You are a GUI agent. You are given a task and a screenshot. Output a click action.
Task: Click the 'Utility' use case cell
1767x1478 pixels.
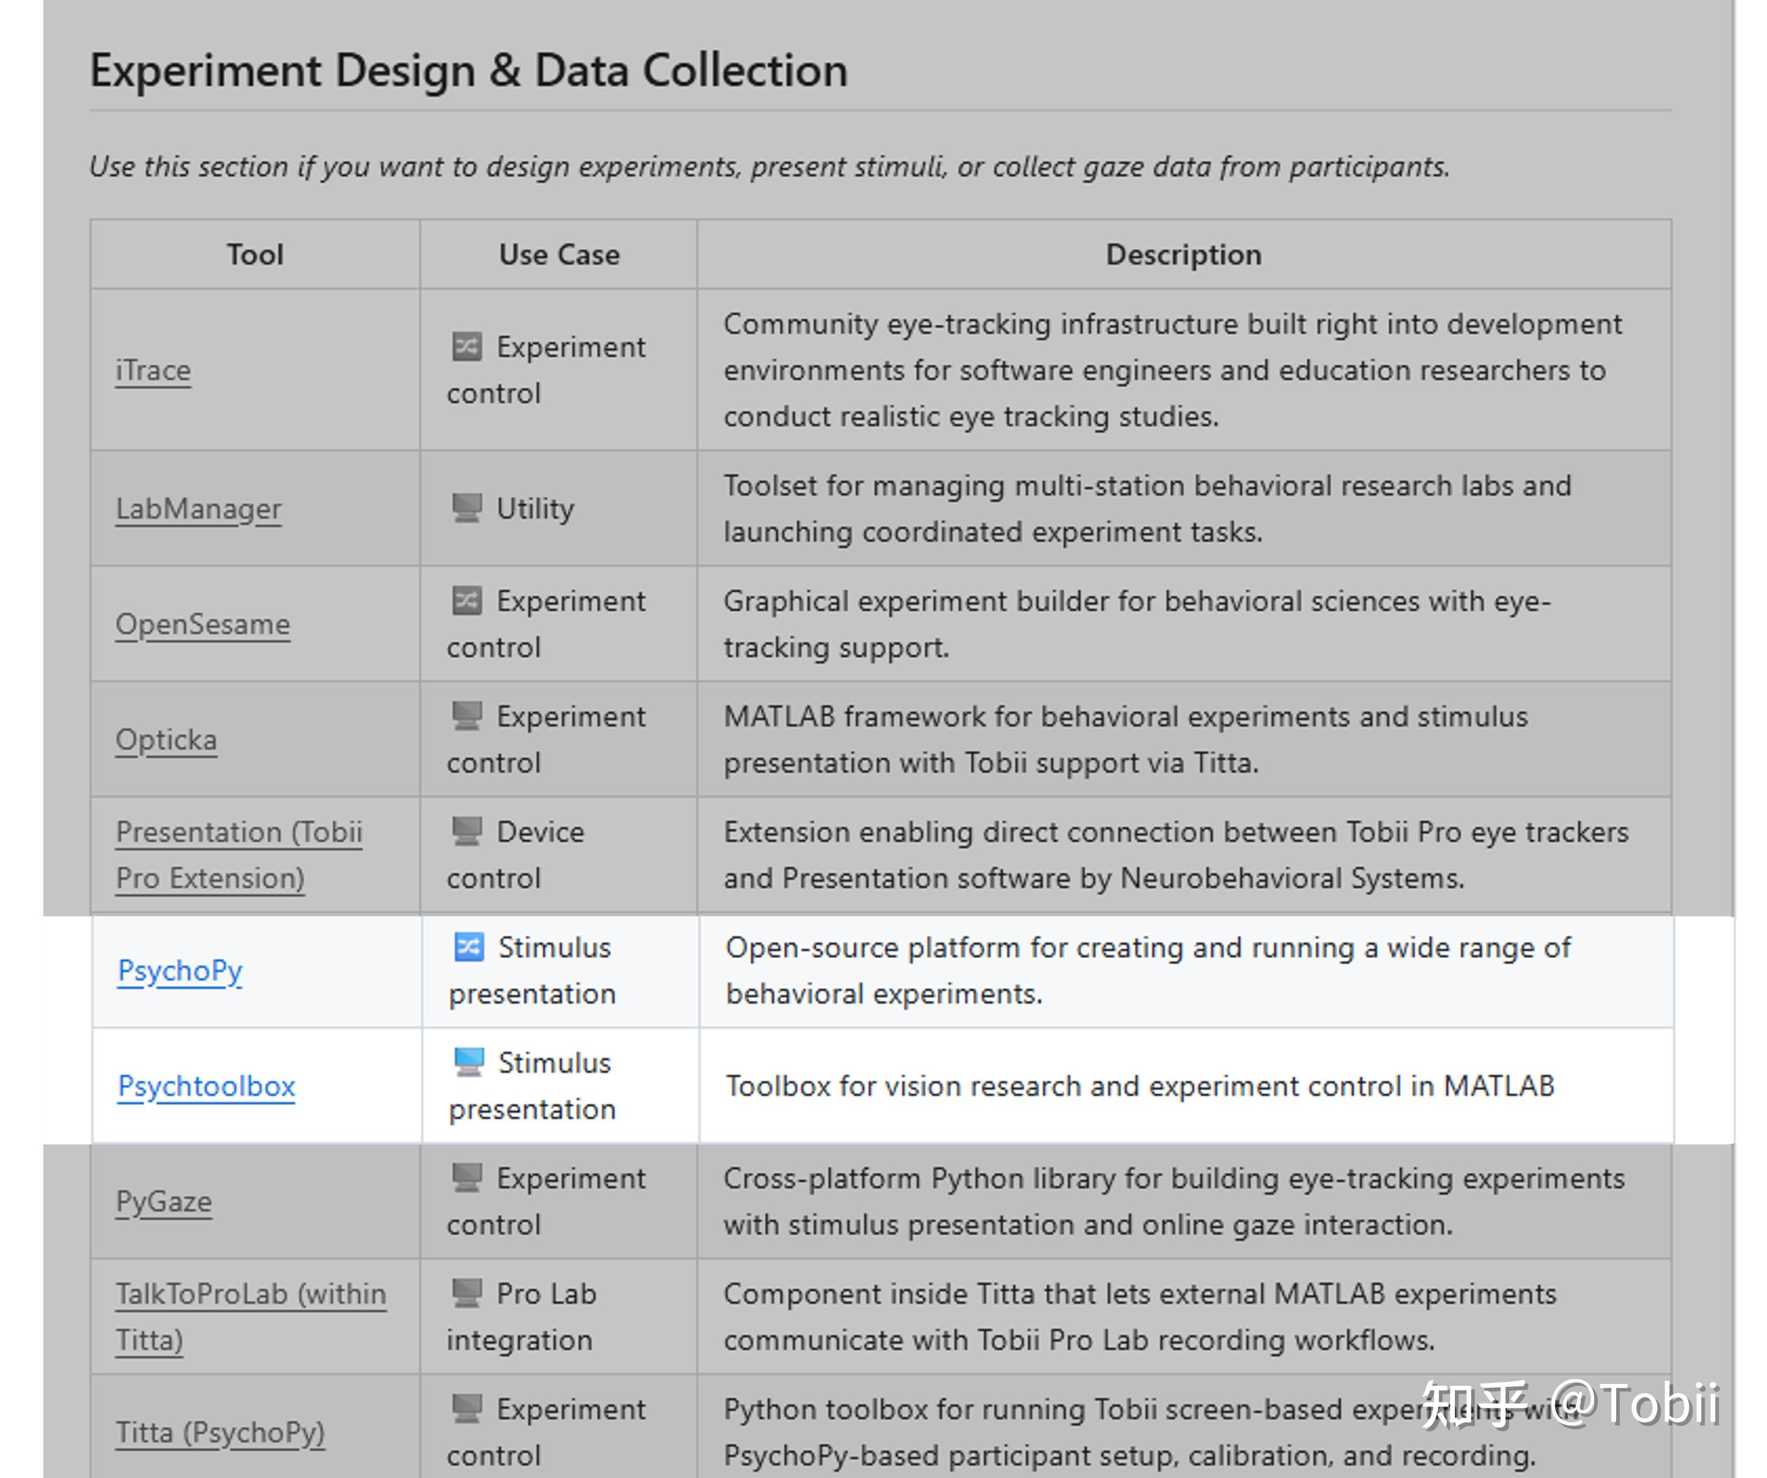[x=559, y=509]
